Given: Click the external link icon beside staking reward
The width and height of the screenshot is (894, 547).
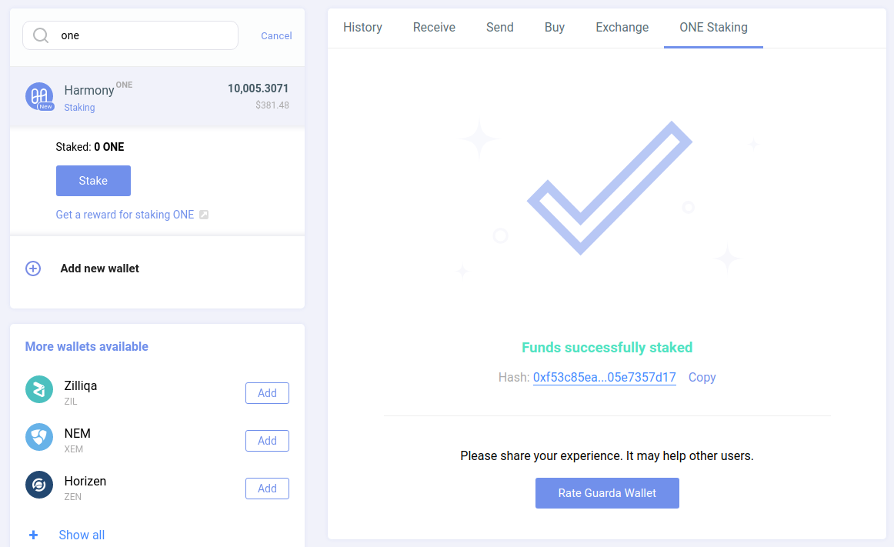Looking at the screenshot, I should (x=204, y=215).
